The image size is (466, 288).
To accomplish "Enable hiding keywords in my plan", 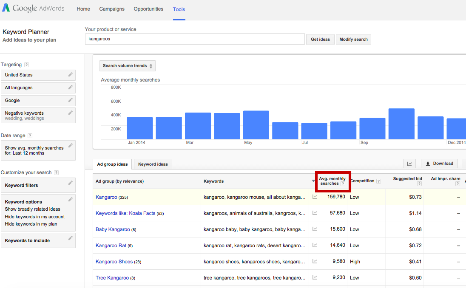I will pos(31,224).
